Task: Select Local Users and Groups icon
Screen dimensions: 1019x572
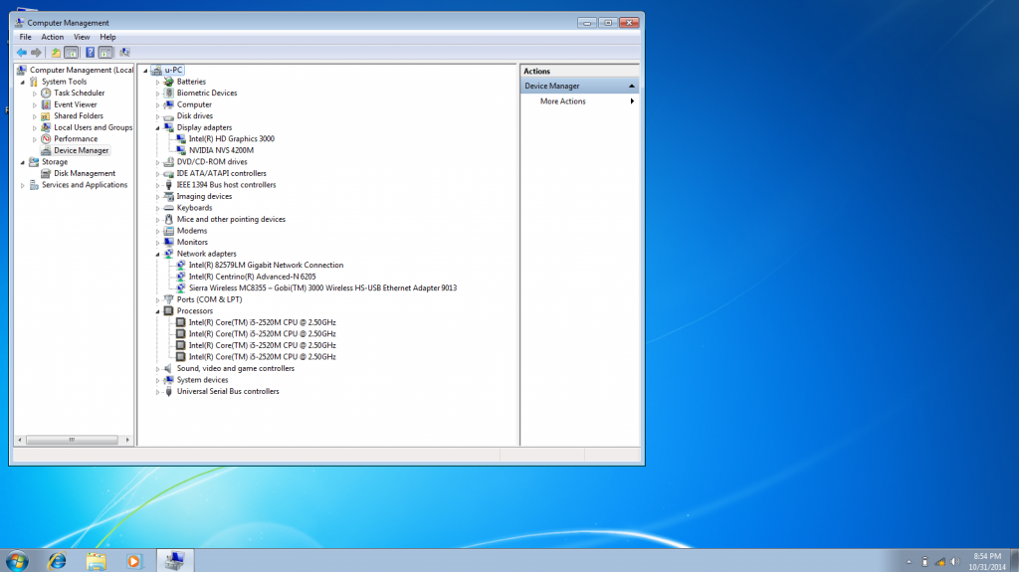Action: tap(46, 127)
